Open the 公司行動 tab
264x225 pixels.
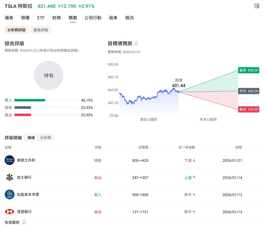[93, 18]
